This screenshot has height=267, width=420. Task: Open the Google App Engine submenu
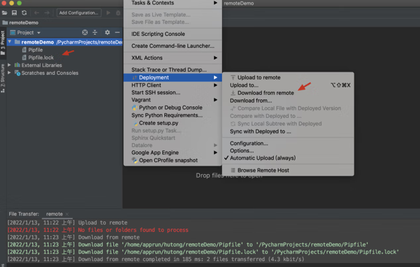pos(172,152)
